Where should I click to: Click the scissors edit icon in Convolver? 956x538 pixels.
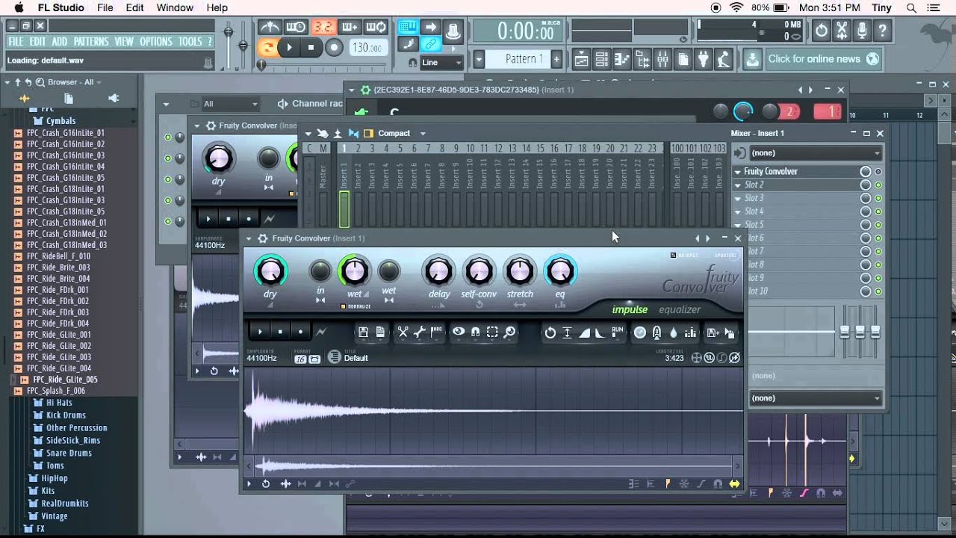pos(403,333)
